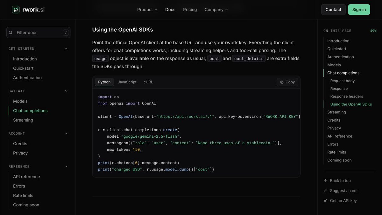382x215 pixels.
Task: Click the slash shortcut badge in filter field
Action: pyautogui.click(x=66, y=32)
